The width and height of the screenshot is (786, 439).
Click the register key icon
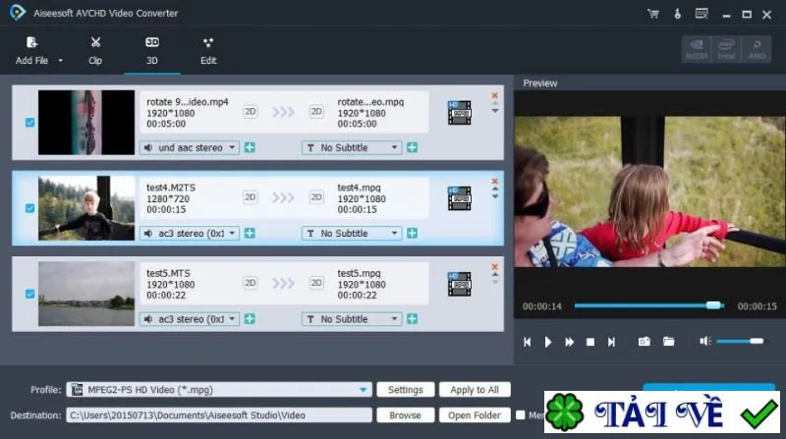677,14
